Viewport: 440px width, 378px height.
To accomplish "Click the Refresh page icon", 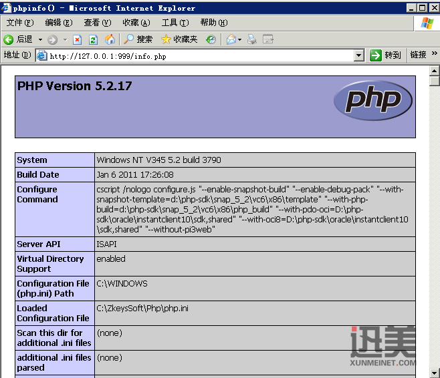I will (x=93, y=40).
